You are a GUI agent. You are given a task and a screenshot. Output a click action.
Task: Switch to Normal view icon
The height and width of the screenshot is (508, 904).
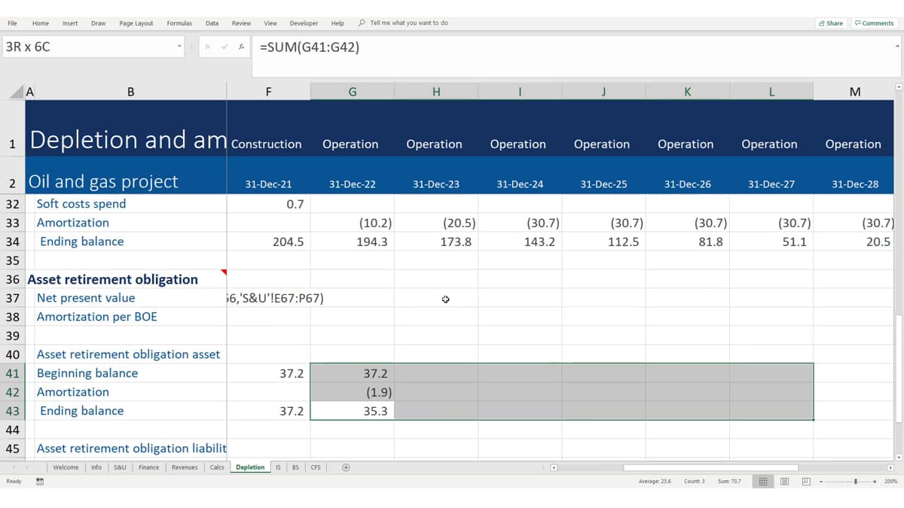[x=762, y=482]
